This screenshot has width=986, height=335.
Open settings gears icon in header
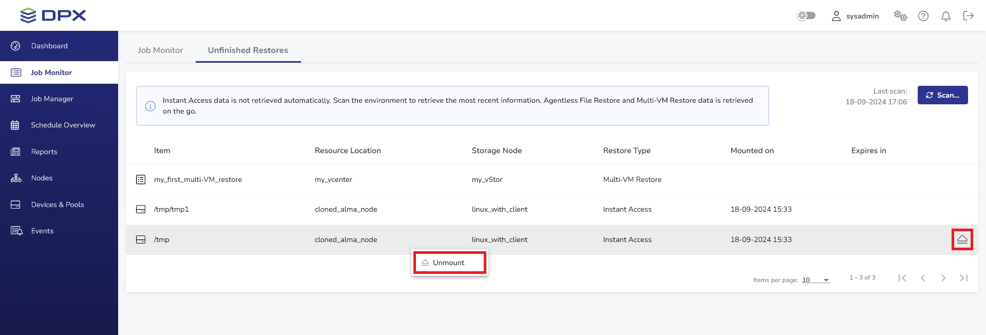(900, 16)
